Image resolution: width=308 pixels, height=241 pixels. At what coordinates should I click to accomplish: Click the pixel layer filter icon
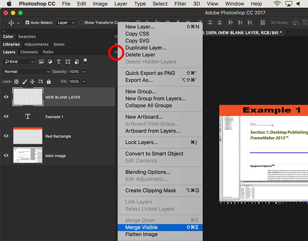(x=41, y=62)
